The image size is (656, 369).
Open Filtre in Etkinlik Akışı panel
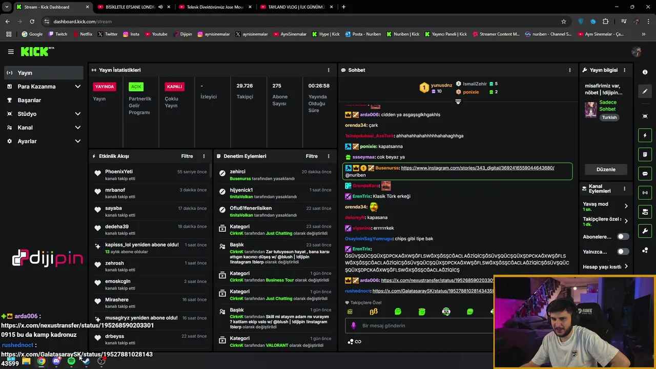(187, 156)
